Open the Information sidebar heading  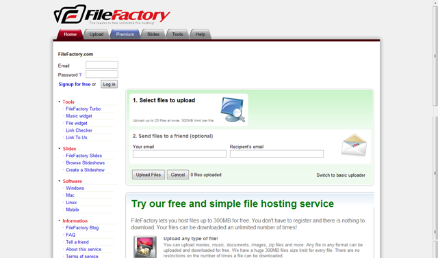pos(75,221)
